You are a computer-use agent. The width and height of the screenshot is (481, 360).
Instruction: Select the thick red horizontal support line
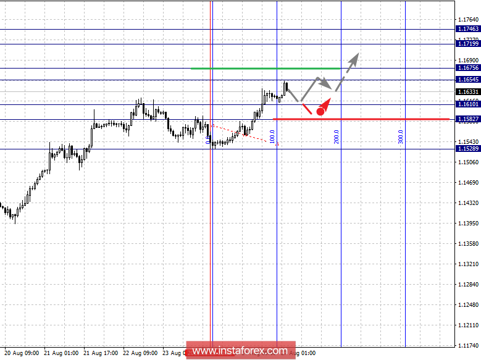coord(361,119)
